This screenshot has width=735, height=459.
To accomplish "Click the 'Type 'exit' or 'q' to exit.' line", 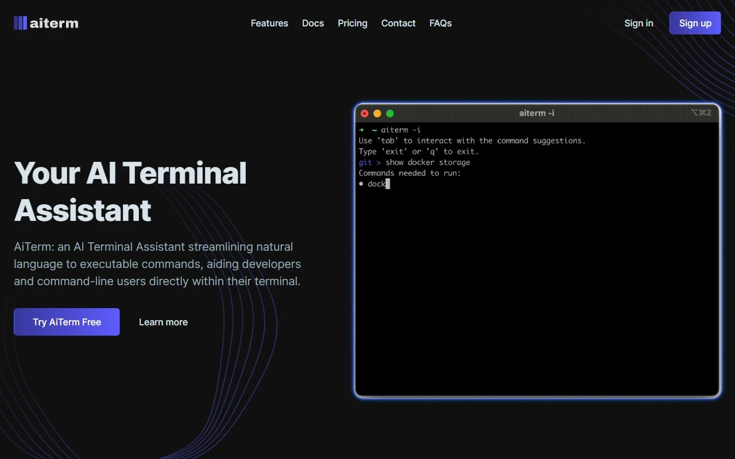I will 419,151.
